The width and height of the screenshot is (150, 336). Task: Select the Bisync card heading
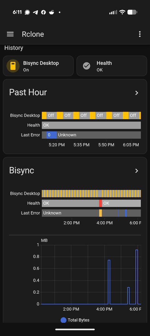[22, 171]
